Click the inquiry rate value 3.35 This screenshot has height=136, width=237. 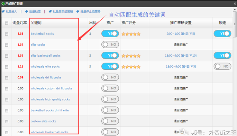20,34
